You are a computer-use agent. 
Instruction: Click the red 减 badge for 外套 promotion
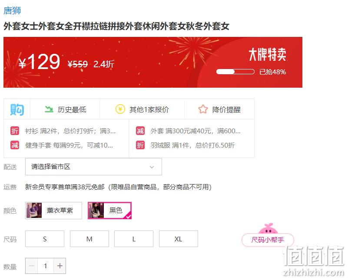click(140, 131)
